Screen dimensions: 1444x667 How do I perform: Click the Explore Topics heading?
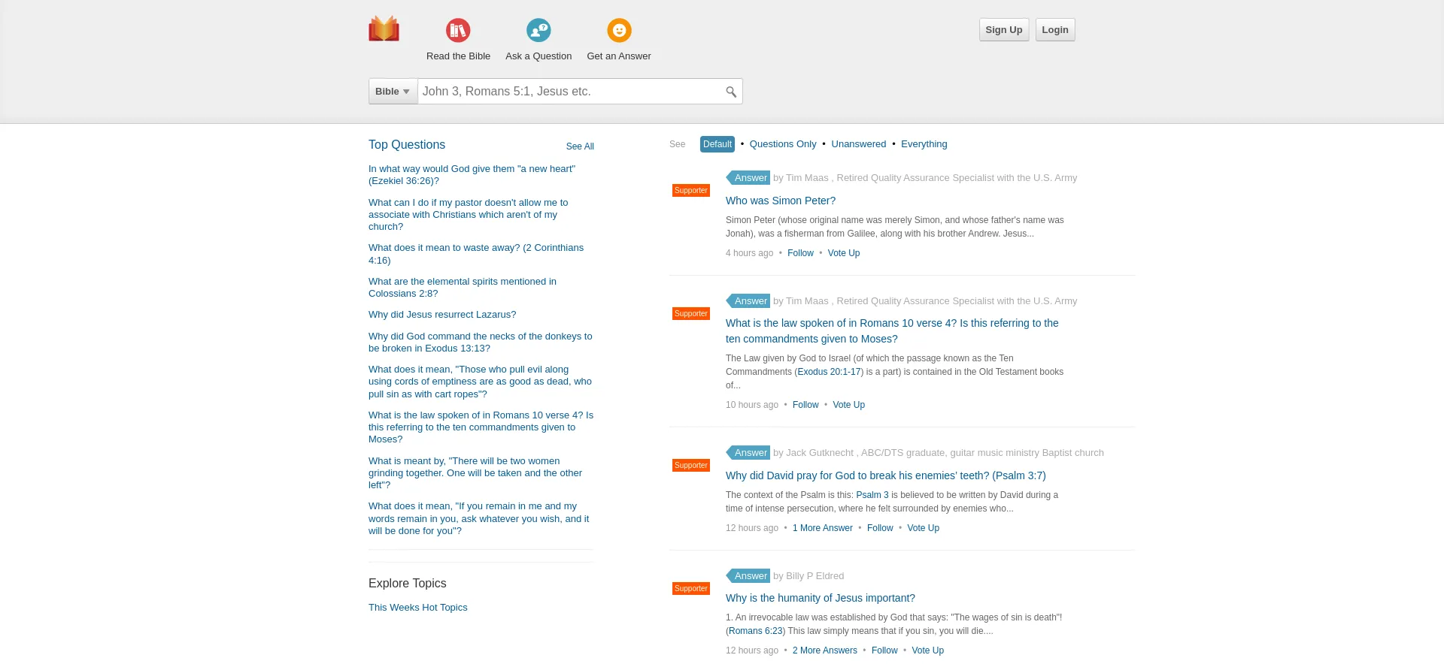point(407,584)
